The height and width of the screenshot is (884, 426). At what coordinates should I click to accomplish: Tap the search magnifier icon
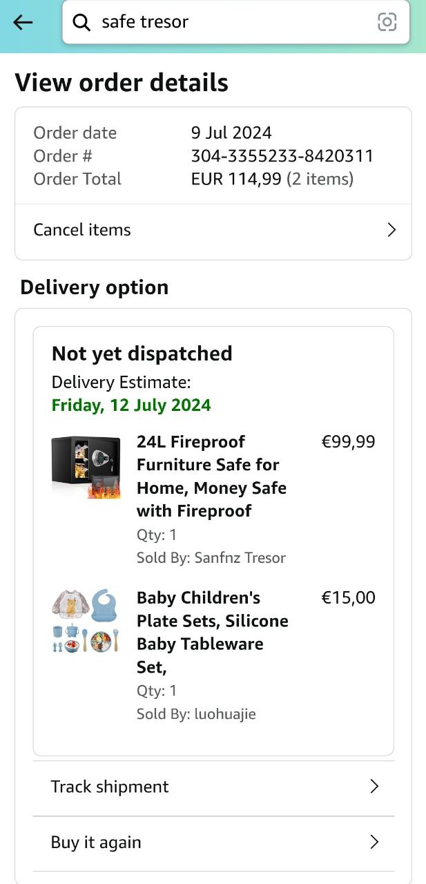(x=81, y=23)
